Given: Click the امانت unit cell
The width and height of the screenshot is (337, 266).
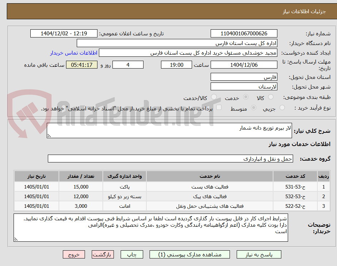Looking at the screenshot, I should tap(125, 206).
